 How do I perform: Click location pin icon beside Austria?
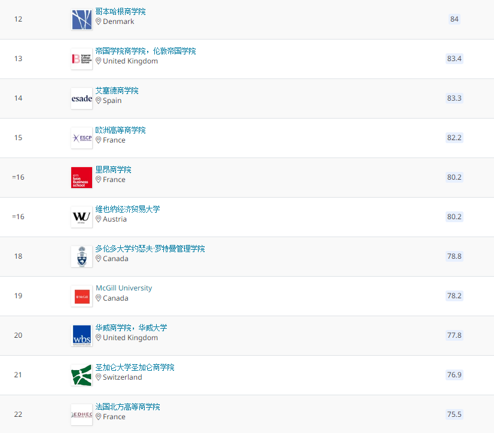pyautogui.click(x=98, y=219)
